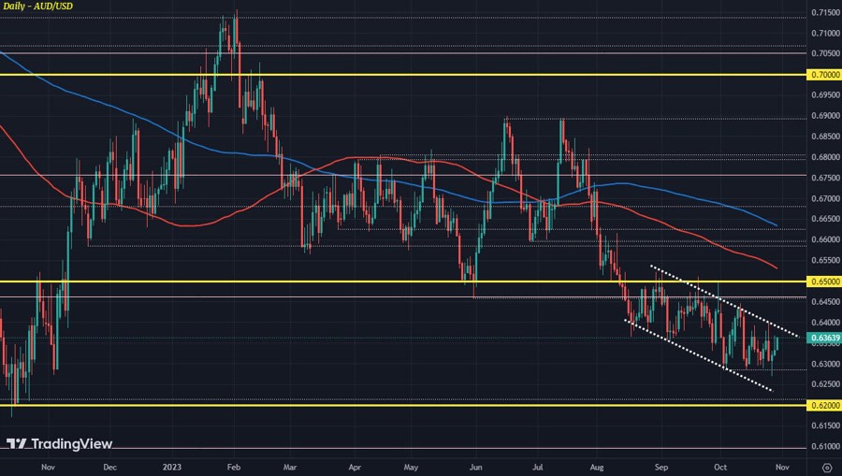The height and width of the screenshot is (476, 842).
Task: Click the Jun label on time axis
Action: click(475, 468)
